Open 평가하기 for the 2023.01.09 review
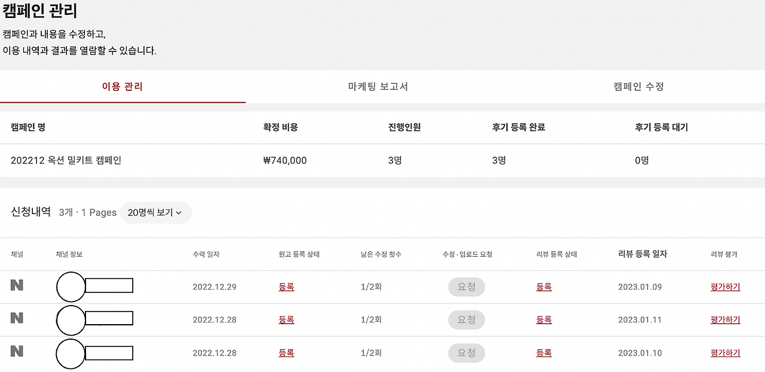The image size is (765, 372). point(725,286)
